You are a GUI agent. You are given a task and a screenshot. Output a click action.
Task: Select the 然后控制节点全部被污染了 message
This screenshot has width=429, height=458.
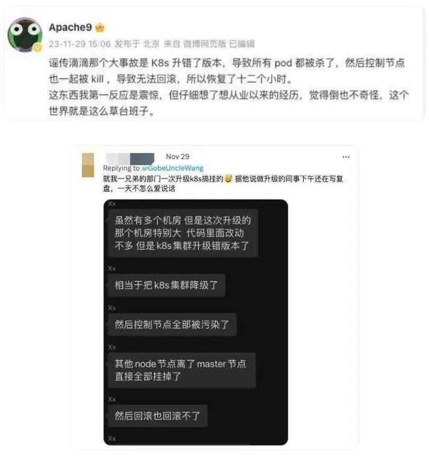coord(172,324)
